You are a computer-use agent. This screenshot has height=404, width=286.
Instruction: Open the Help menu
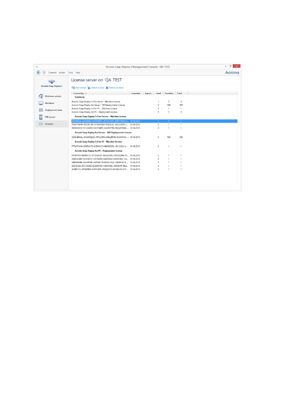tap(78, 72)
